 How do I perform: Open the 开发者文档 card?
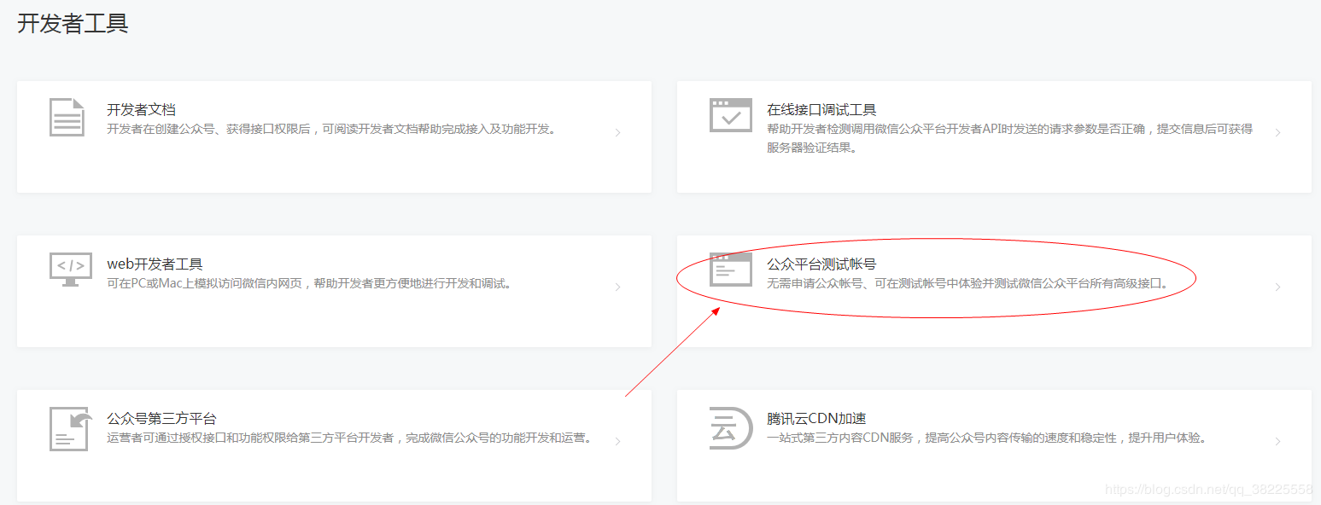333,136
